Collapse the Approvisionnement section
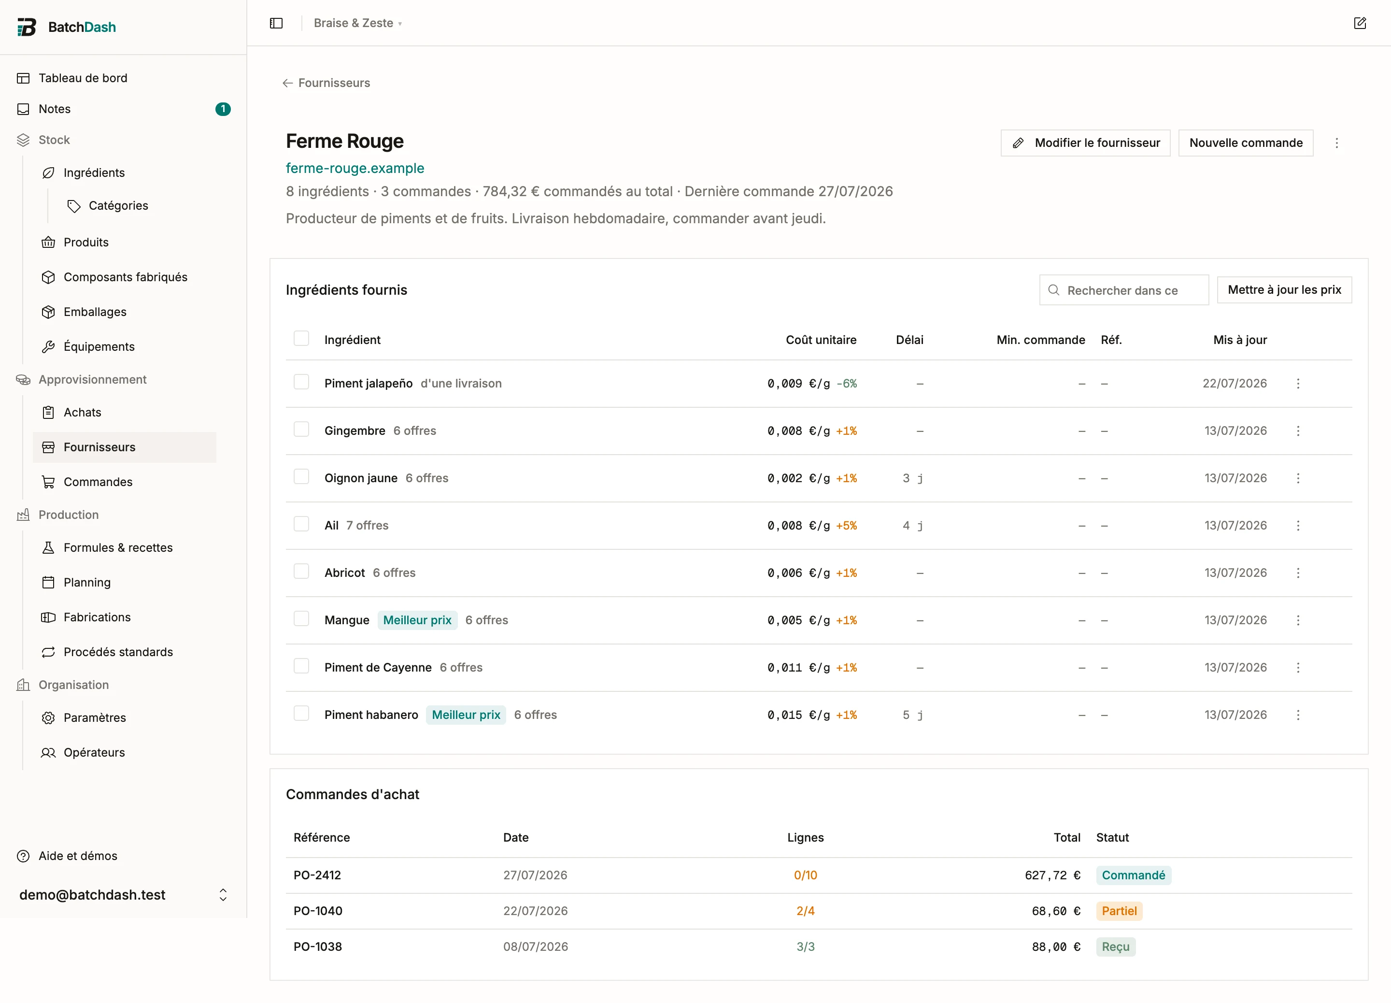 tap(92, 380)
